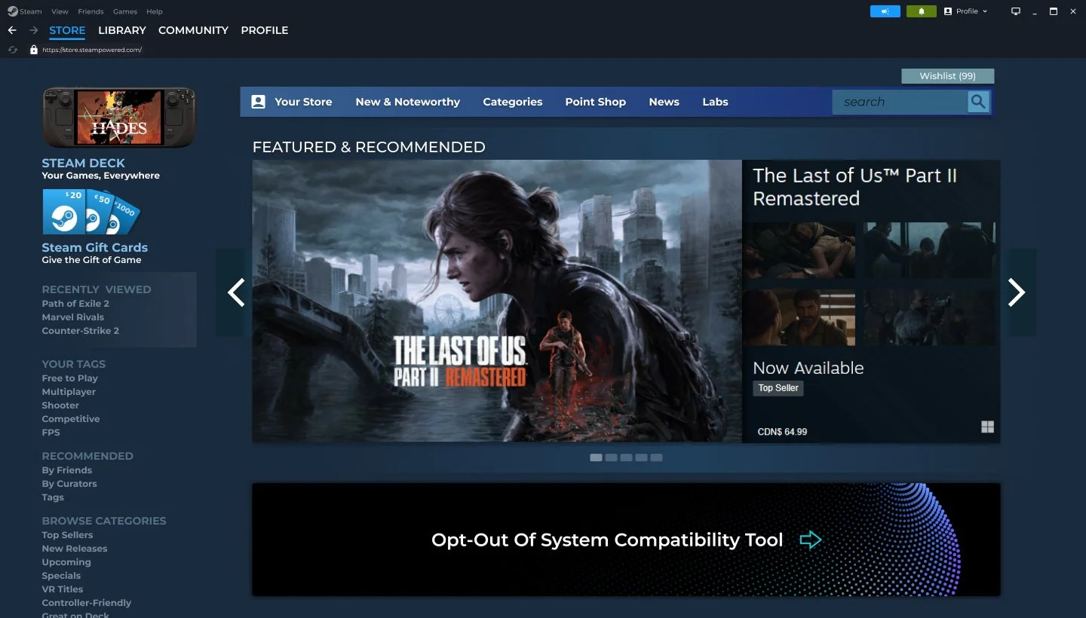
Task: Open the Profile account dropdown
Action: (966, 11)
